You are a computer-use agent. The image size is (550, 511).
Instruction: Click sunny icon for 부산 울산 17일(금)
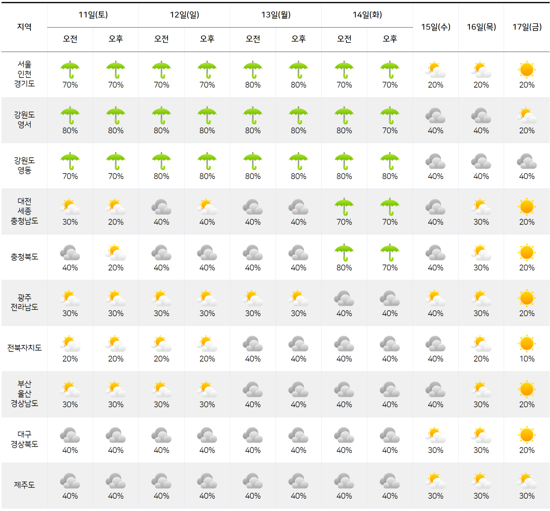(x=527, y=389)
